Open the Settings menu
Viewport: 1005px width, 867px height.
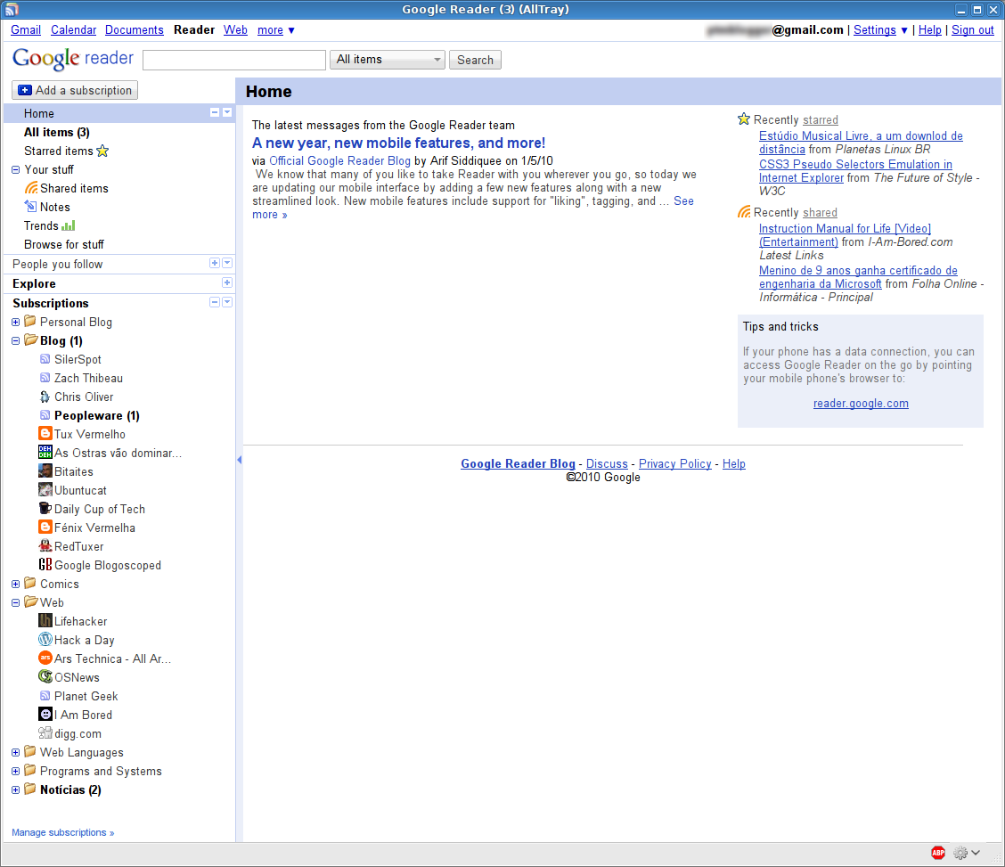coord(880,30)
